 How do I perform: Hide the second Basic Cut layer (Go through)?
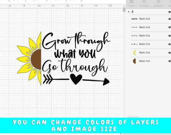click(x=170, y=27)
